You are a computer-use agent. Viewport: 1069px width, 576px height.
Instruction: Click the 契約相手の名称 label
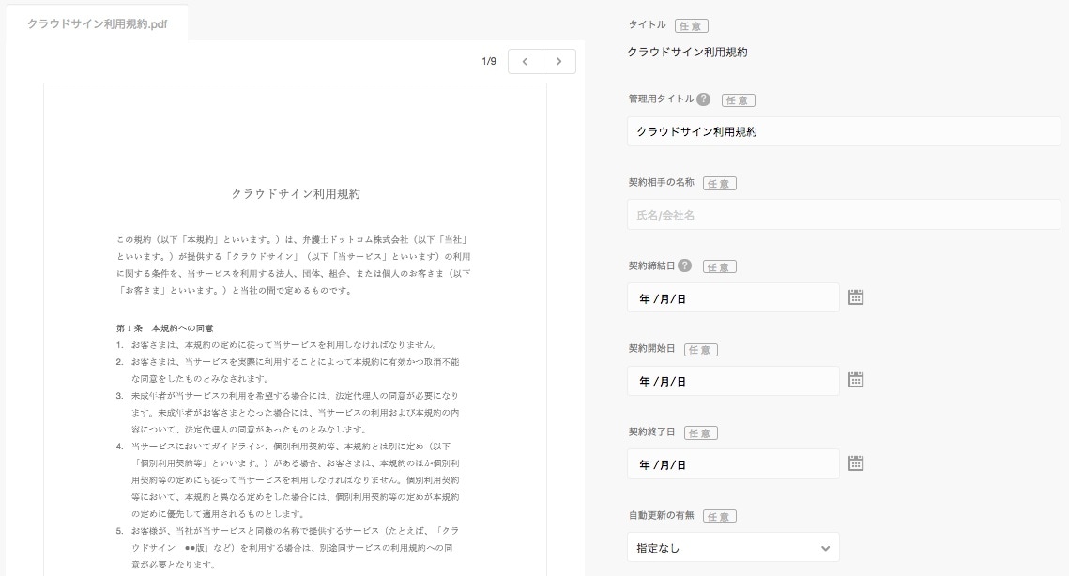click(662, 183)
